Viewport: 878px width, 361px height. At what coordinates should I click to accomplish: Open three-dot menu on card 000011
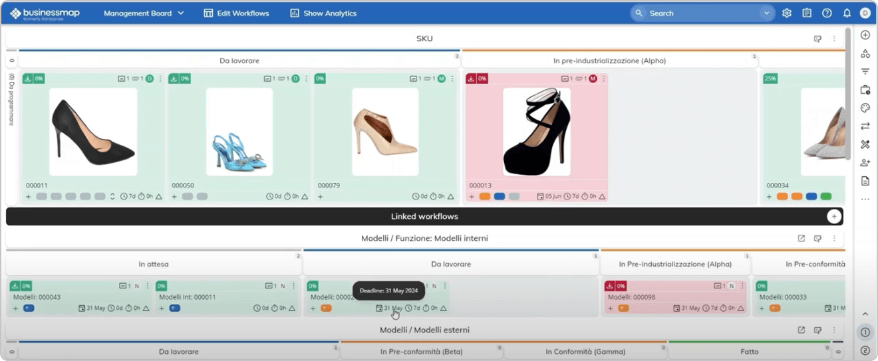coord(160,79)
